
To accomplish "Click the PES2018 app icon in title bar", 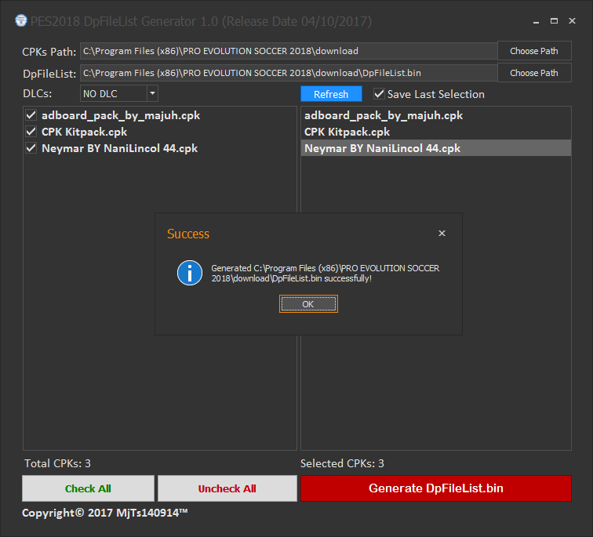I will (x=21, y=21).
